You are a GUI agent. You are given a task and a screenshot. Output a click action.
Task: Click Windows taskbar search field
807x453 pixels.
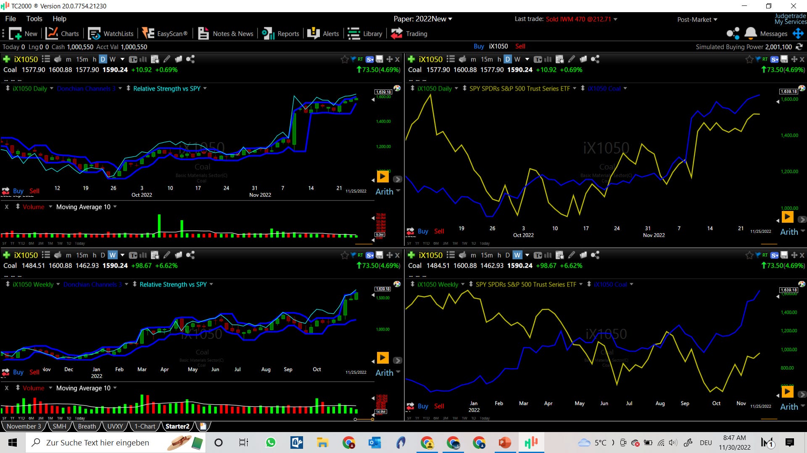(98, 443)
